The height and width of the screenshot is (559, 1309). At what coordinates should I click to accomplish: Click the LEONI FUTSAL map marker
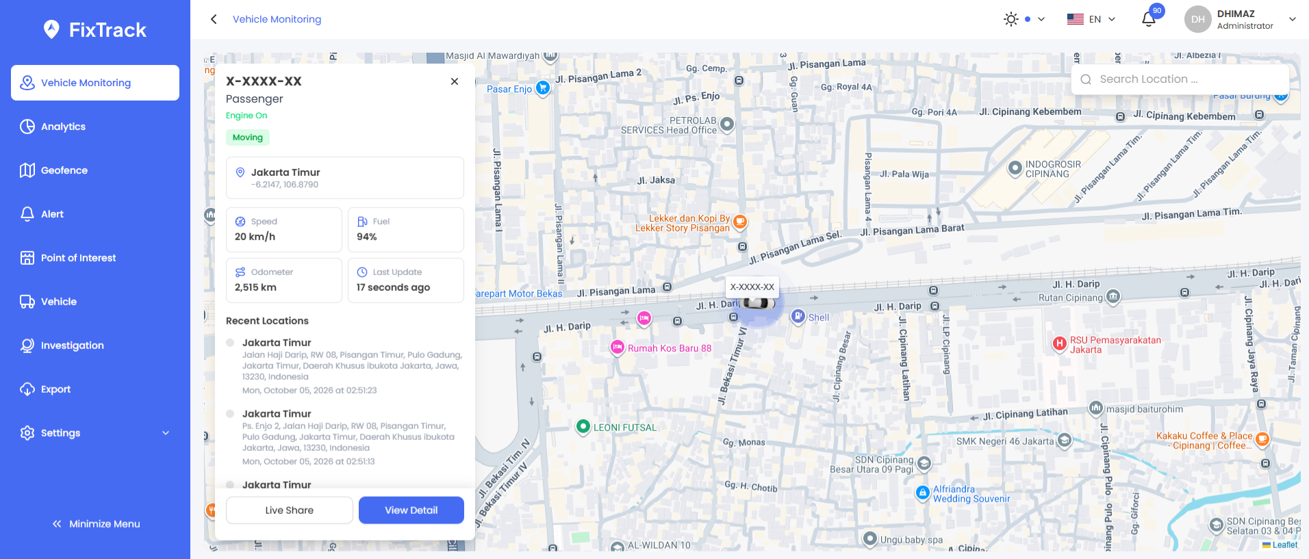click(583, 427)
